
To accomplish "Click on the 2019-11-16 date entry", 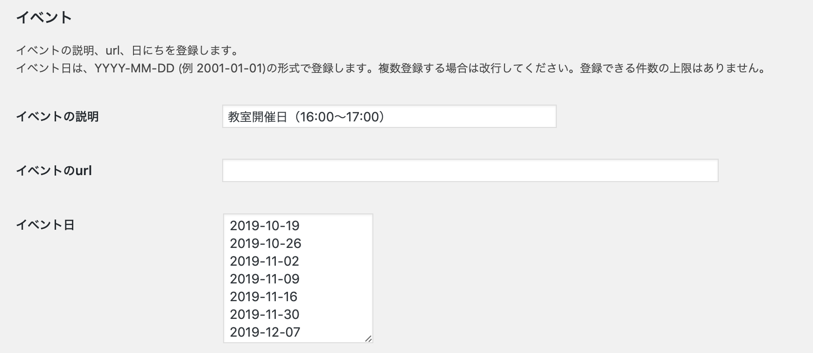I will click(264, 297).
